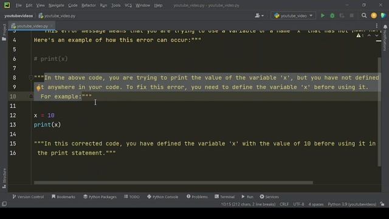Click the orange IDE update icon

coord(374,16)
